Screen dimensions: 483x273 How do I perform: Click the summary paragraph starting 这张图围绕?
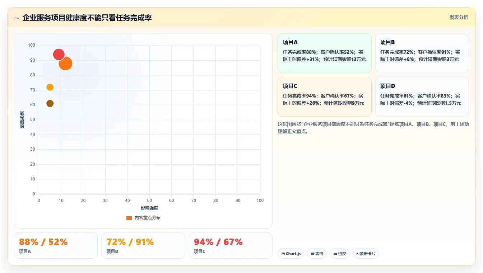(x=373, y=128)
